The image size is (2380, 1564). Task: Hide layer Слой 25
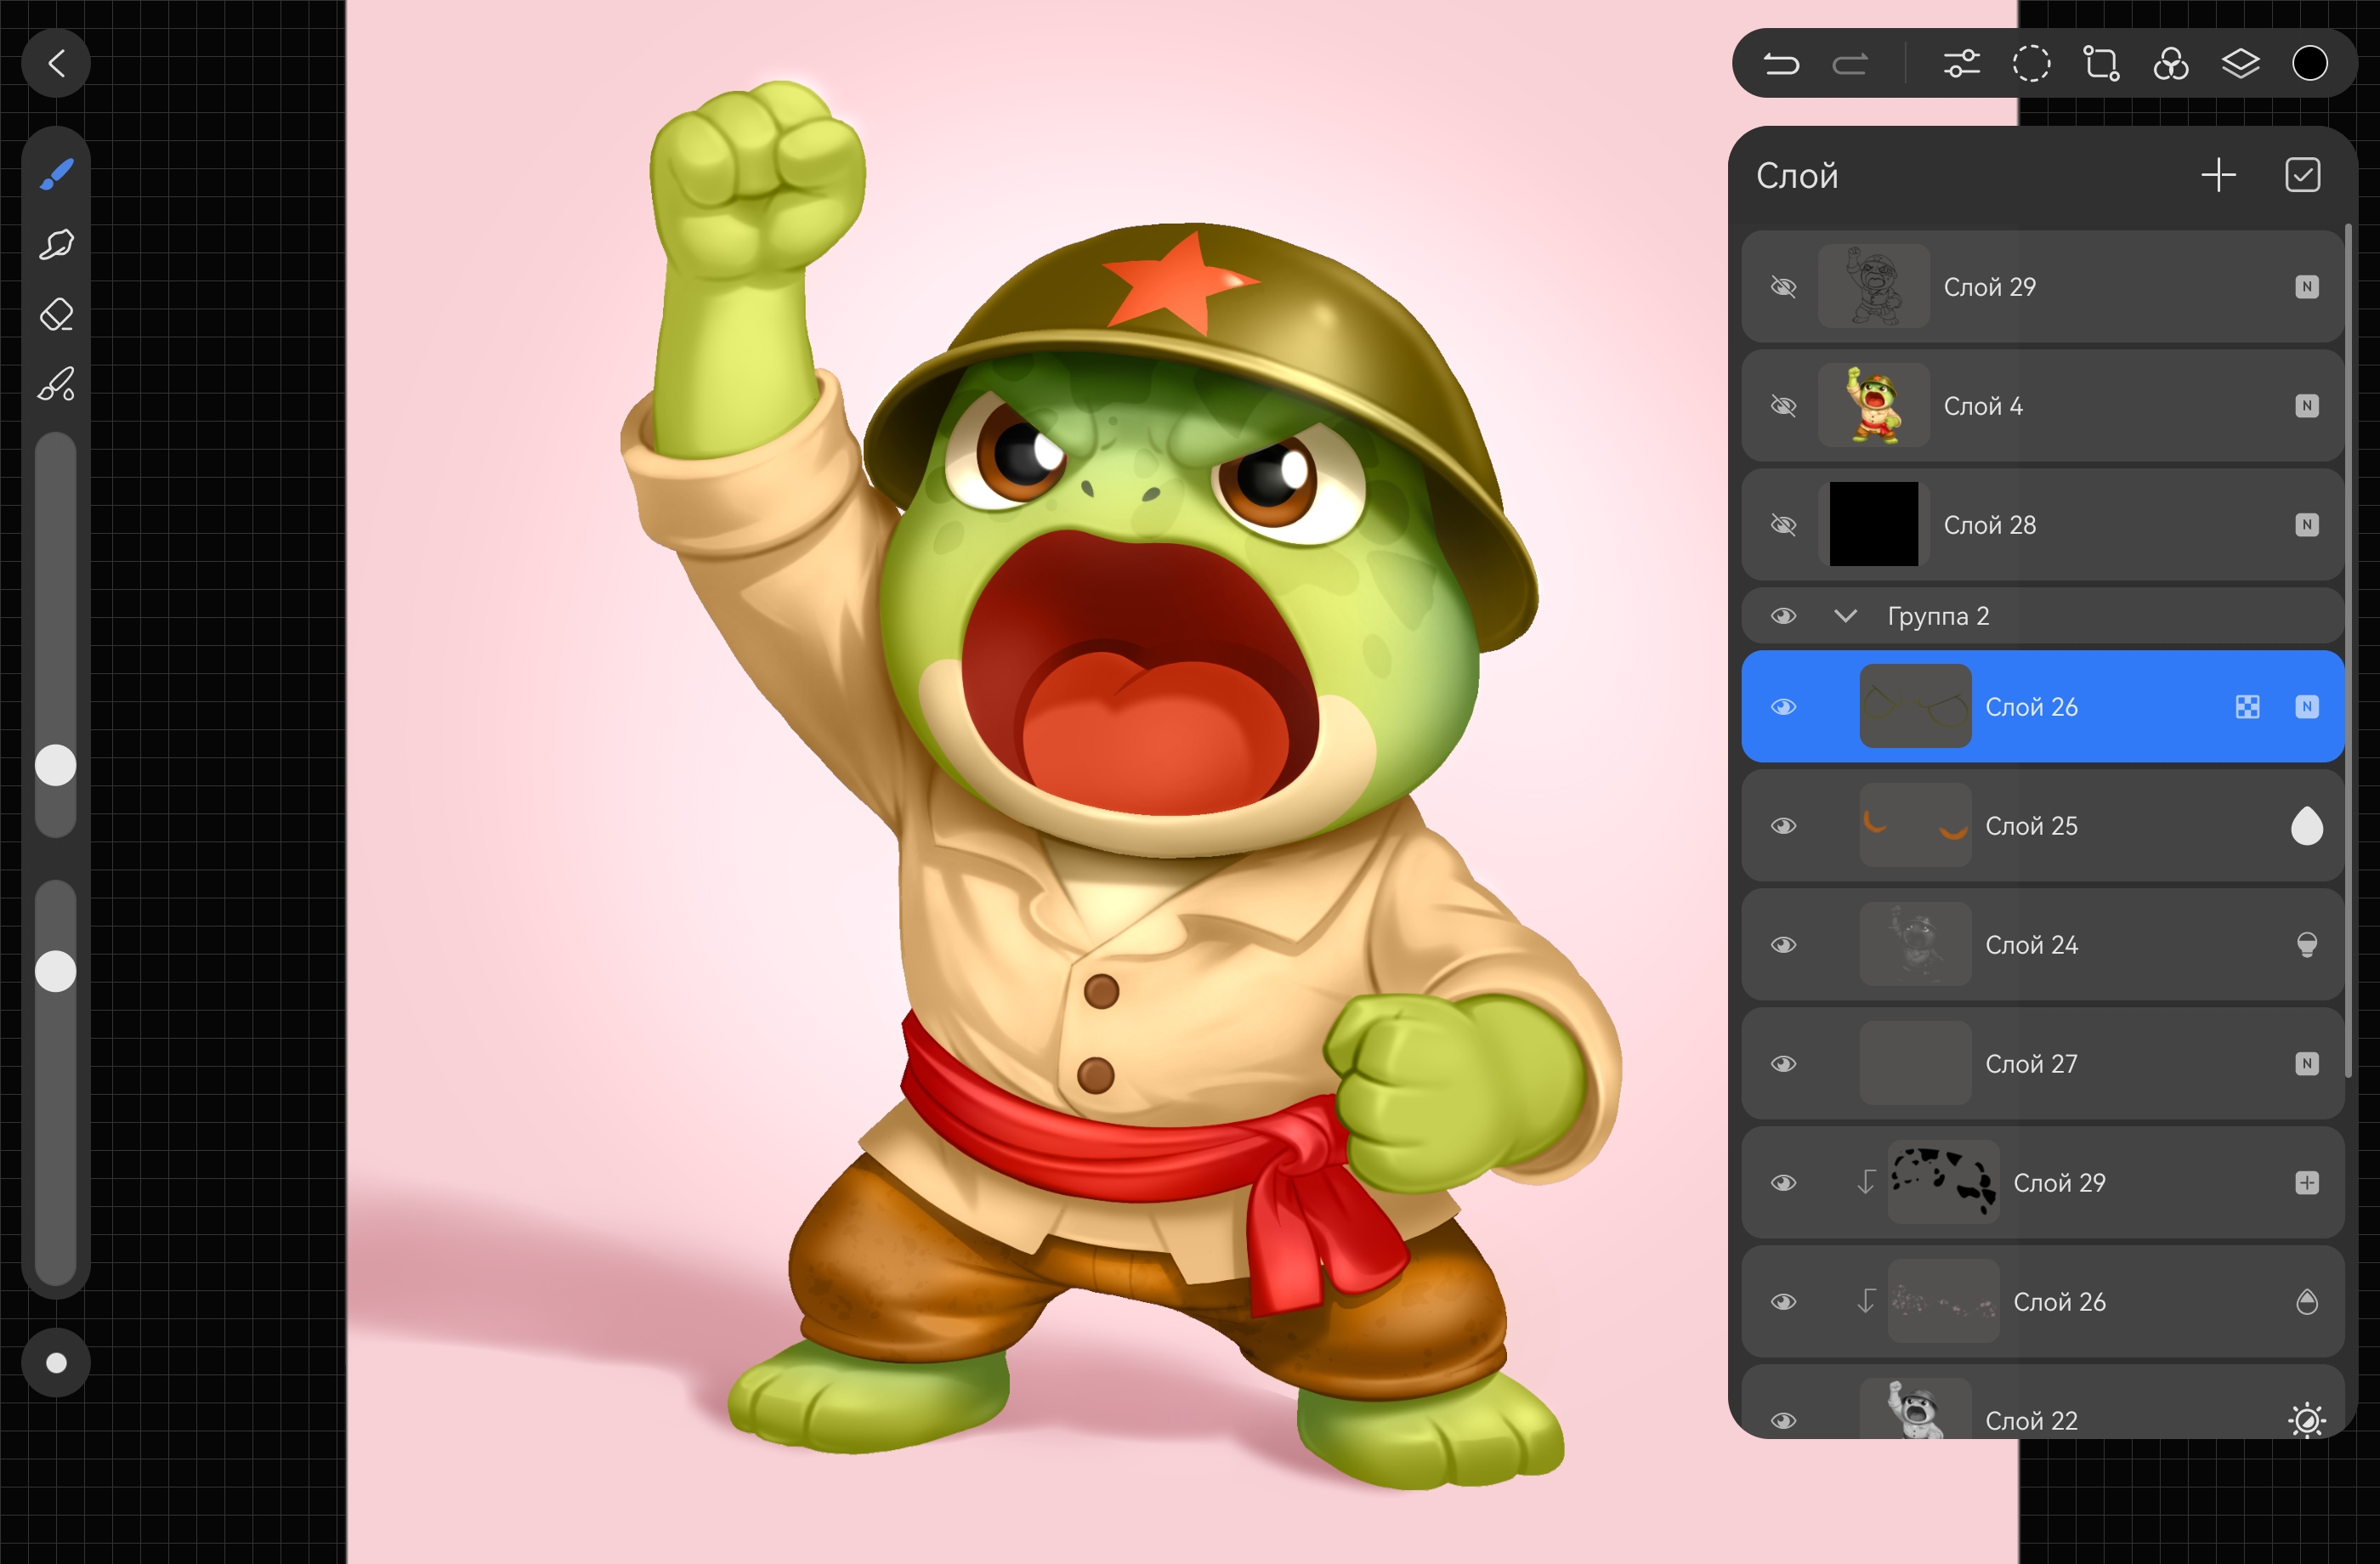pos(1783,826)
